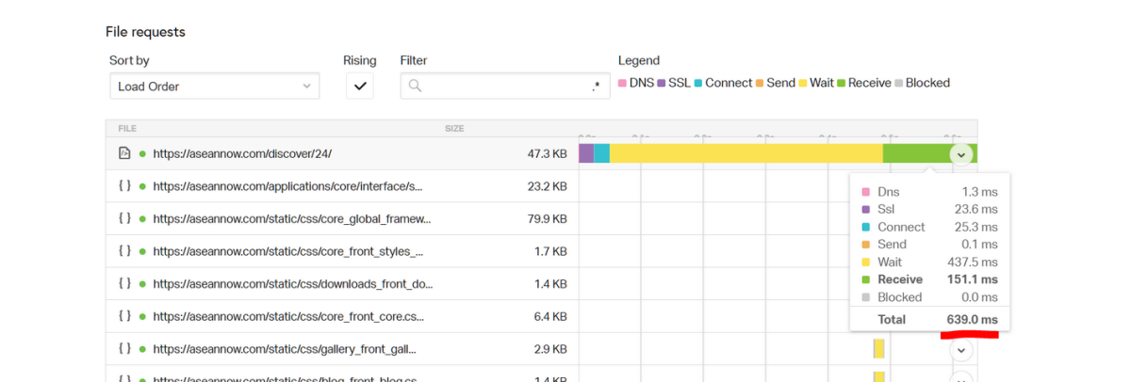Viewport: 1131px width, 382px height.
Task: Click the braces icon beside gallery_front CSS
Action: [124, 349]
